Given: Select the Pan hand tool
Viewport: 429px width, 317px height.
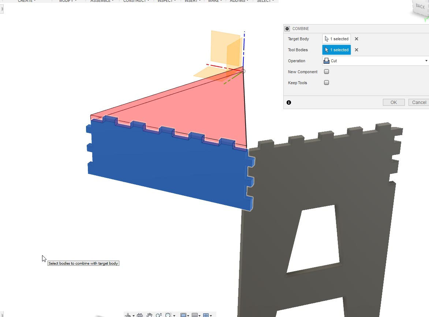Looking at the screenshot, I should click(149, 316).
